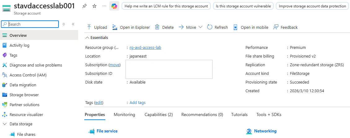
Task: Click the Add tags link
Action: click(x=138, y=102)
